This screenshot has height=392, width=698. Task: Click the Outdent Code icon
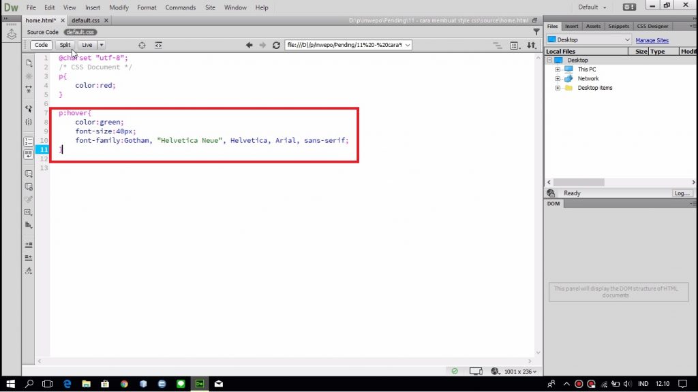29,257
